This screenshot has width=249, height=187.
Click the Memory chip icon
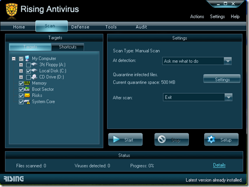[27, 83]
